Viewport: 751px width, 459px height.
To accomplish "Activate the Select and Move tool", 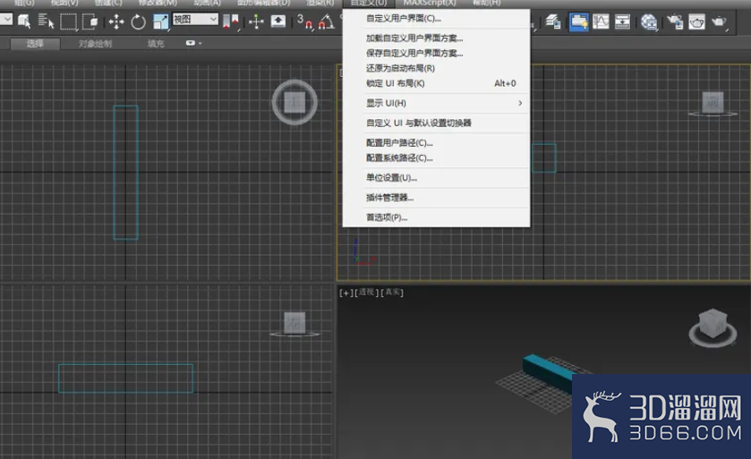I will click(x=116, y=21).
